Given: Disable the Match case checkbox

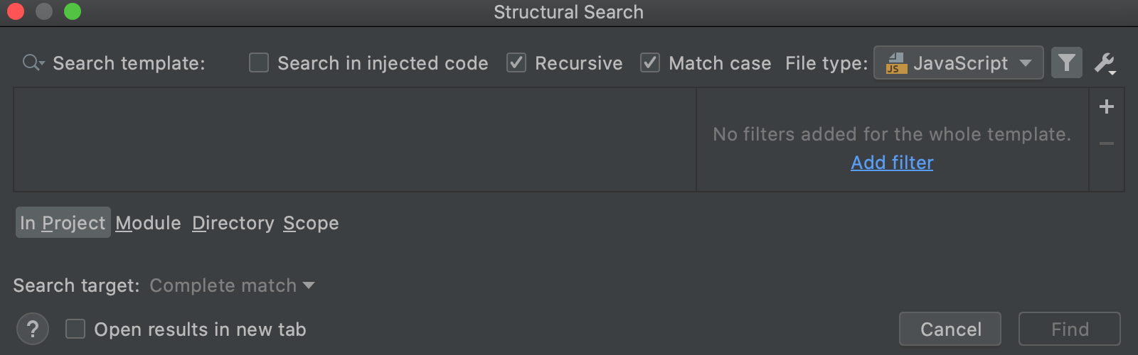Looking at the screenshot, I should point(650,63).
